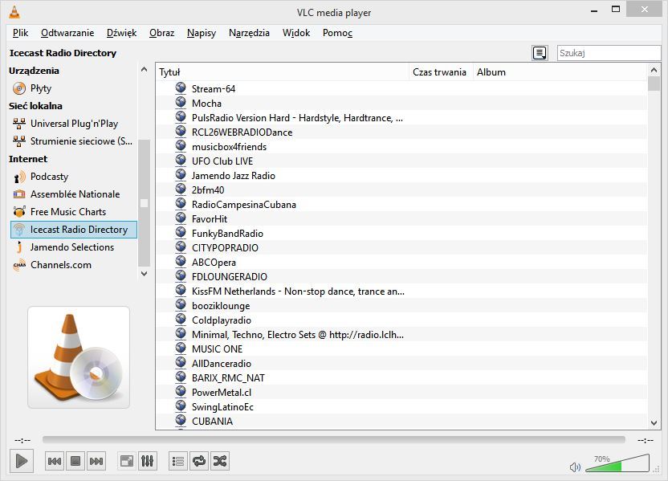
Task: Select FDLOUNGERADIO station
Action: pos(401,277)
